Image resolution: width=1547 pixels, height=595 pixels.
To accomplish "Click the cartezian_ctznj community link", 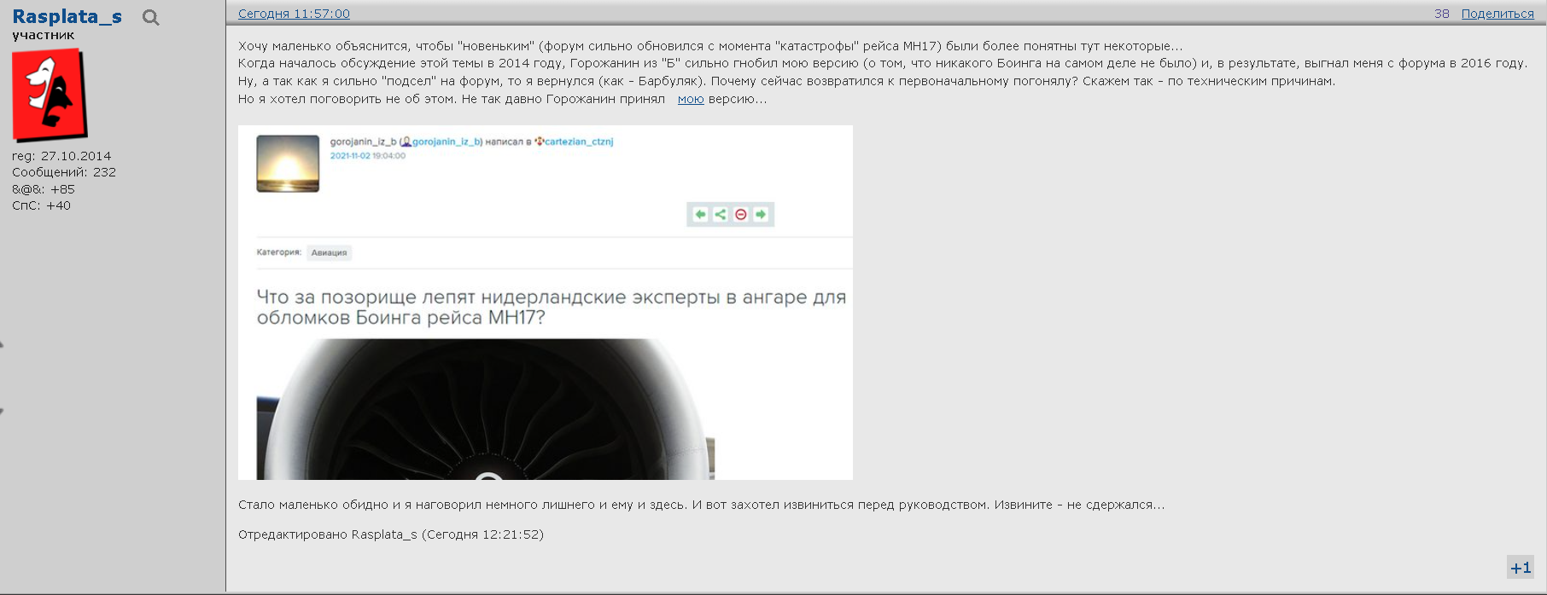I will coord(579,142).
